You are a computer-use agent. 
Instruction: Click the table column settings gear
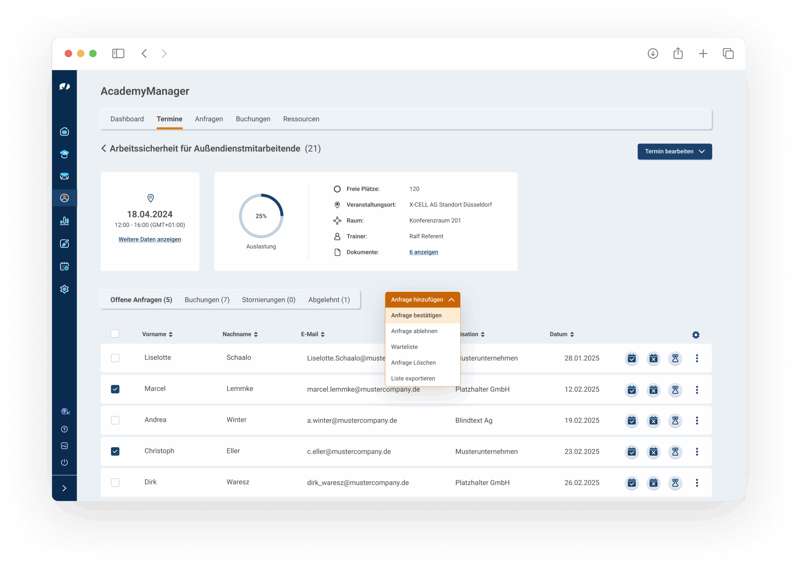coord(696,335)
